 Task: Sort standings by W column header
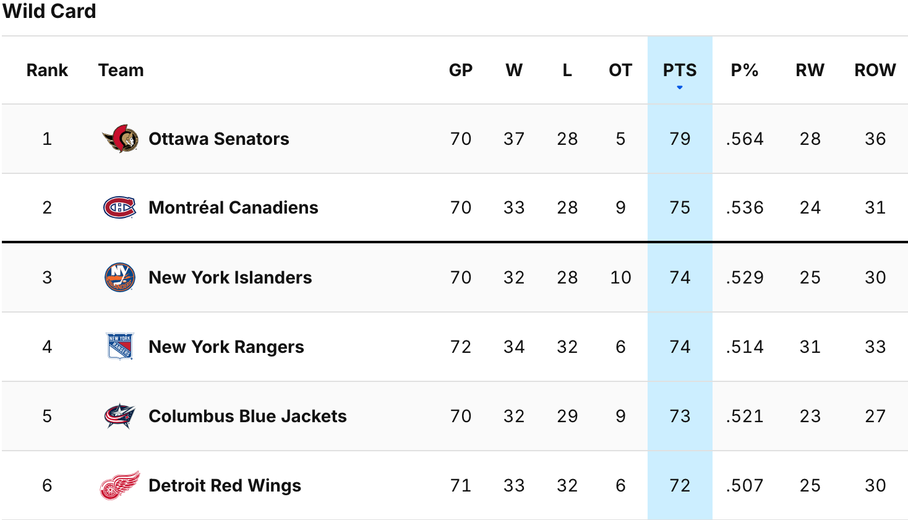coord(514,71)
